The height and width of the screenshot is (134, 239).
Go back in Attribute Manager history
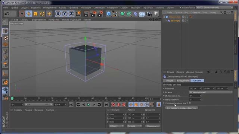(x=208, y=72)
